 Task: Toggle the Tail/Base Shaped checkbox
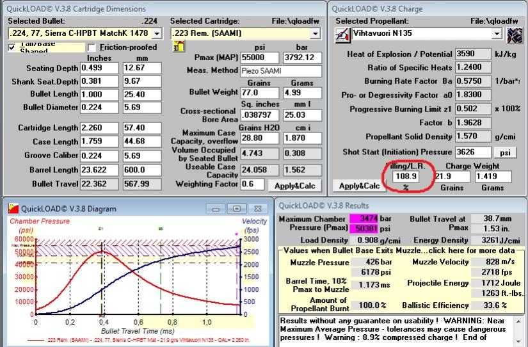12,47
